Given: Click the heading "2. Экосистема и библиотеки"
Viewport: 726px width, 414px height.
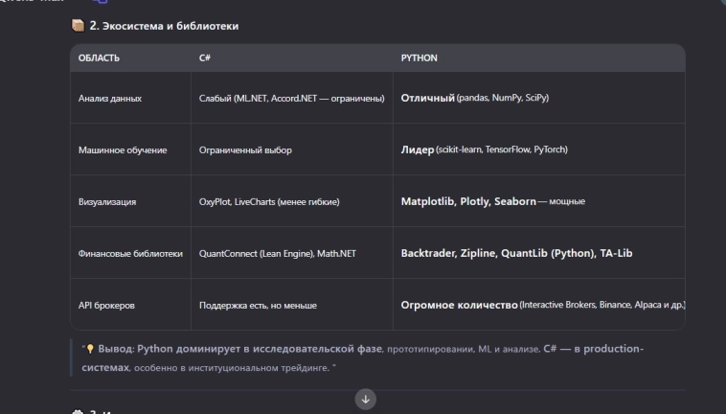Looking at the screenshot, I should coord(164,26).
